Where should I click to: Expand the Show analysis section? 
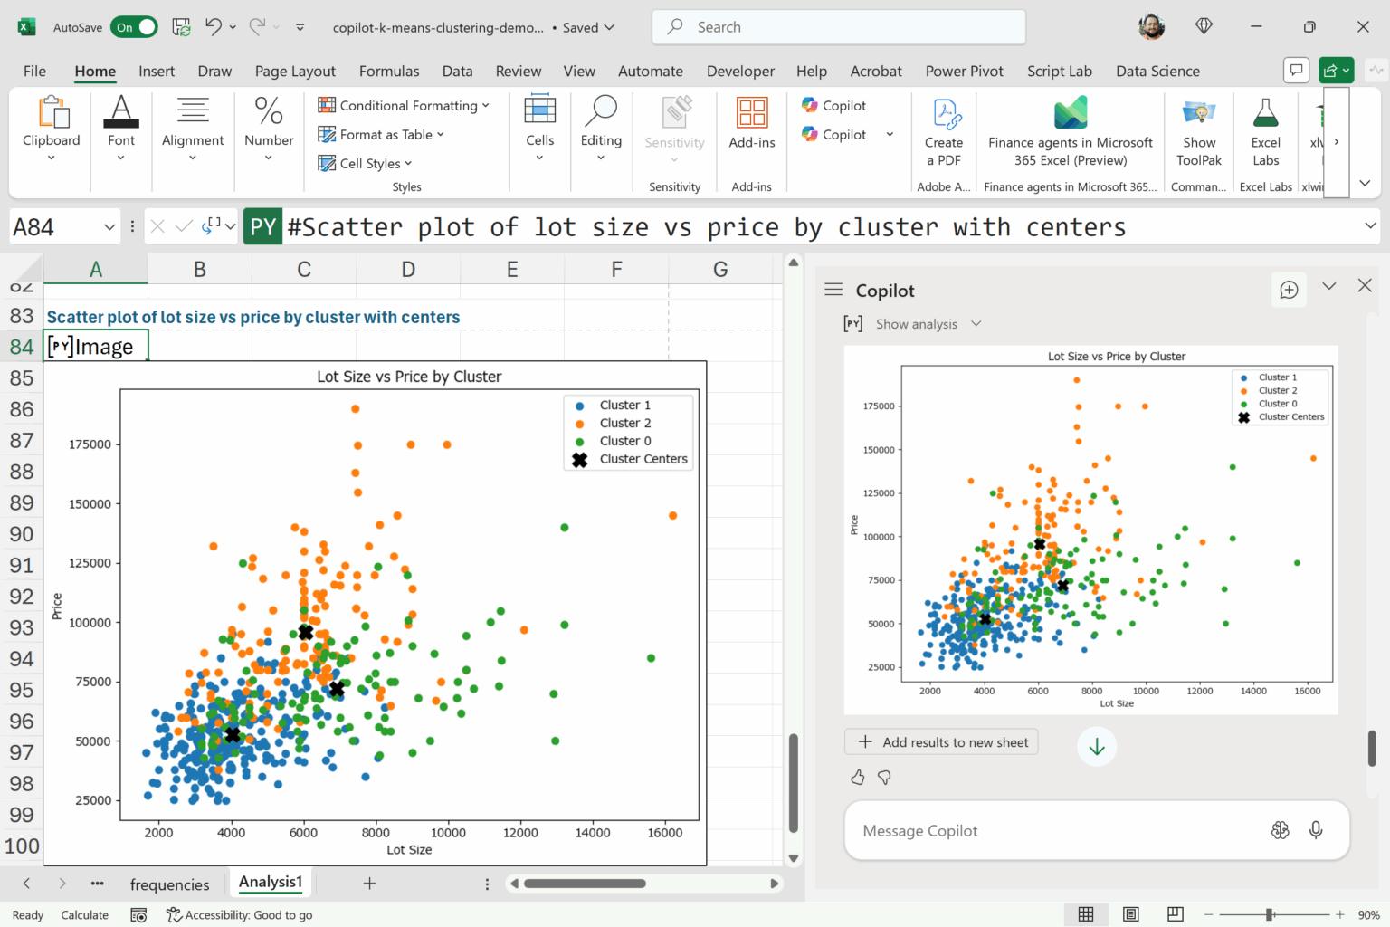[976, 324]
